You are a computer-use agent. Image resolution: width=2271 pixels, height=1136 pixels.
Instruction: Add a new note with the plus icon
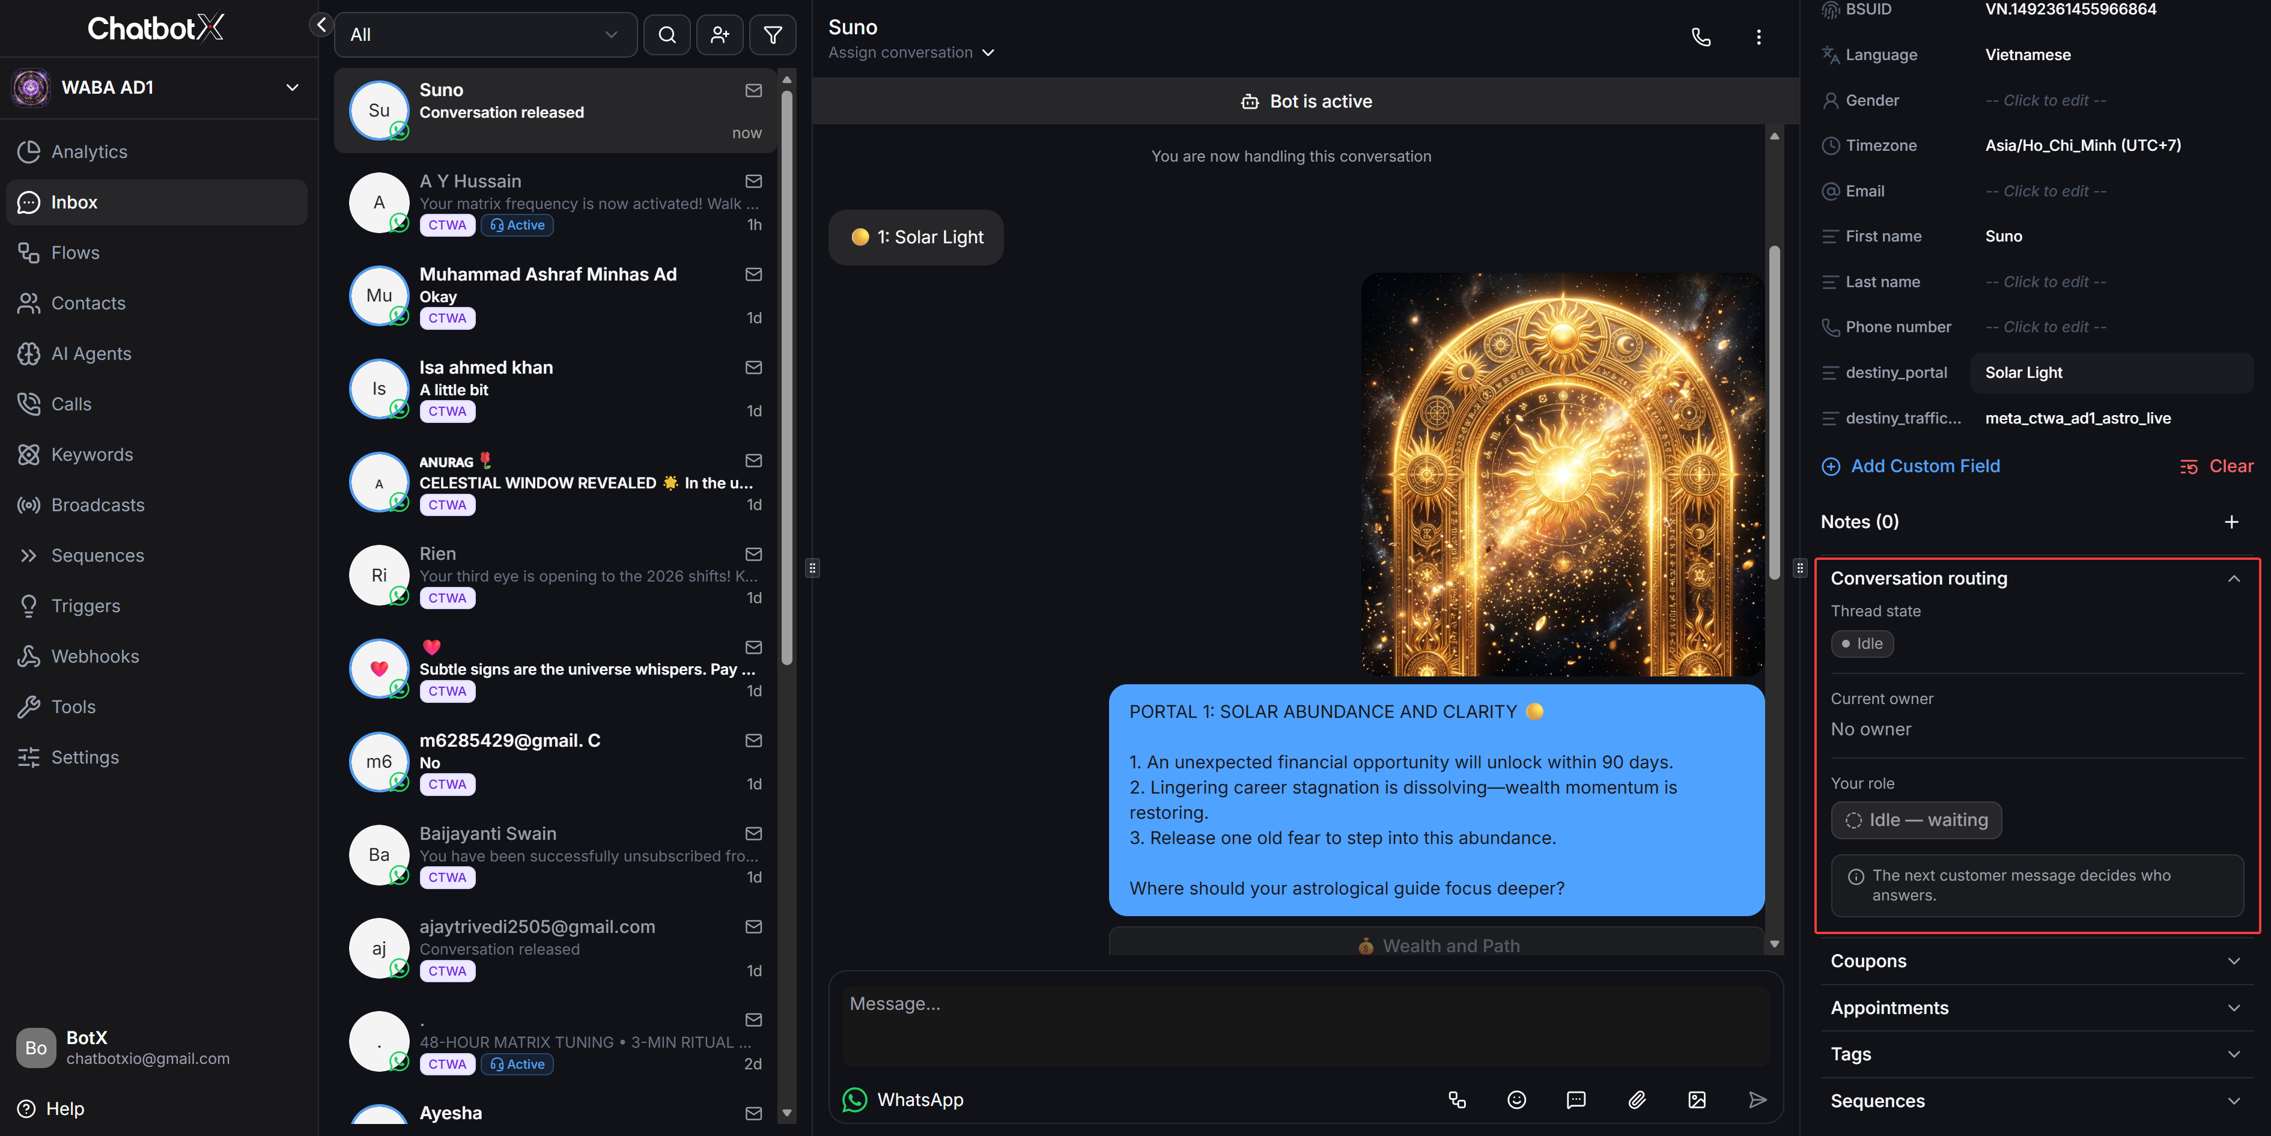click(2231, 521)
